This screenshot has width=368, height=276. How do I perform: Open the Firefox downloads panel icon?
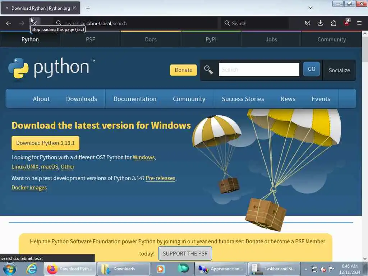click(x=320, y=23)
